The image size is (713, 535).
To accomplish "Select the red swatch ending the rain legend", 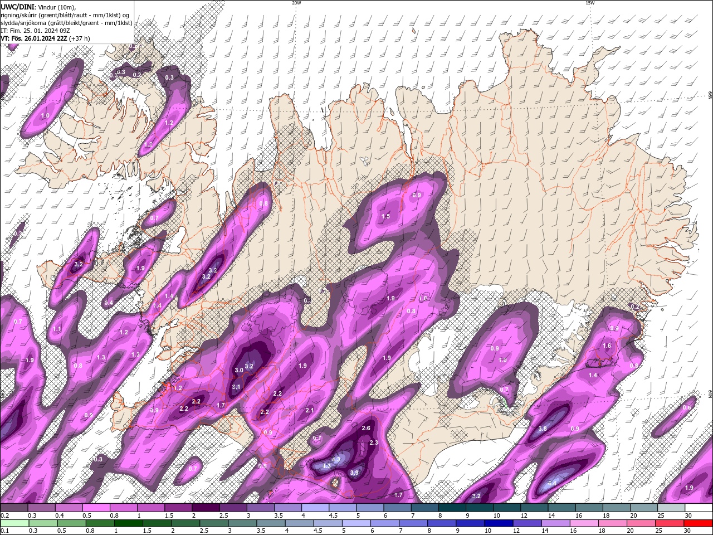I will point(699,523).
